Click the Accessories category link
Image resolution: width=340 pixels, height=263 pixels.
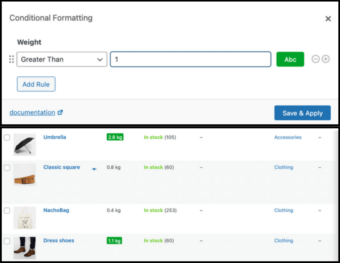288,137
